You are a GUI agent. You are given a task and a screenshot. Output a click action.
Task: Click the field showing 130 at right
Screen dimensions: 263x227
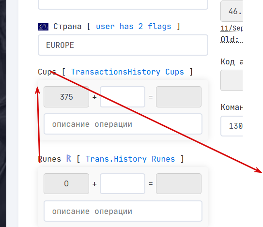click(232, 126)
